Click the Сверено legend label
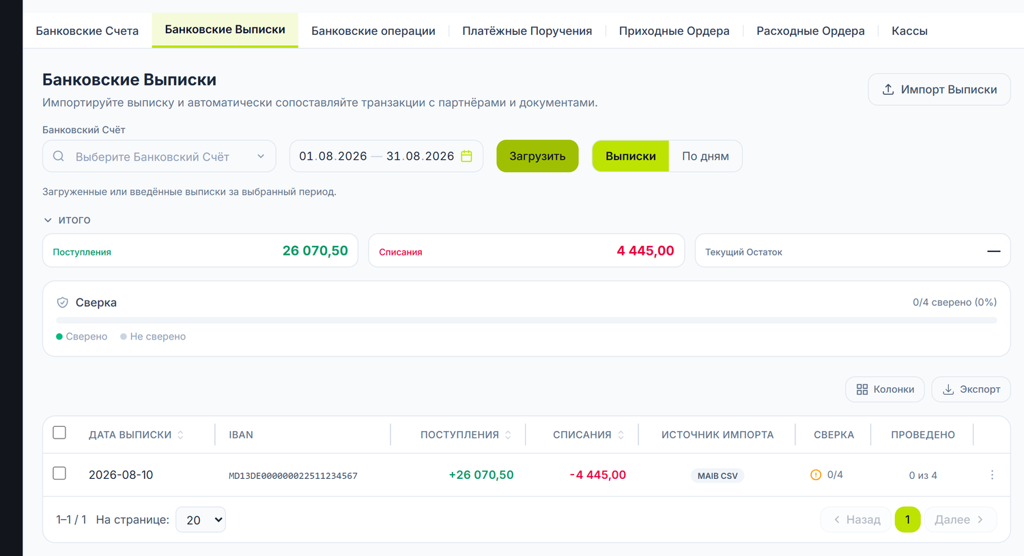Image resolution: width=1024 pixels, height=556 pixels. pos(87,337)
